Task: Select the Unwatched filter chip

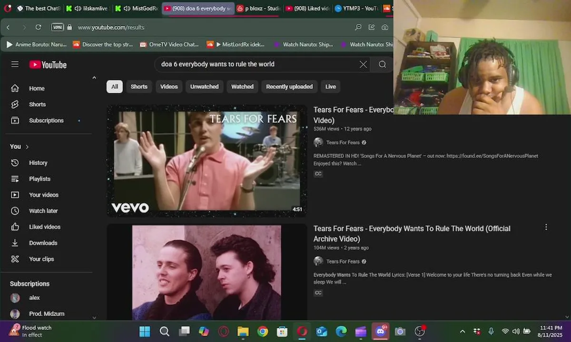Action: coord(205,86)
